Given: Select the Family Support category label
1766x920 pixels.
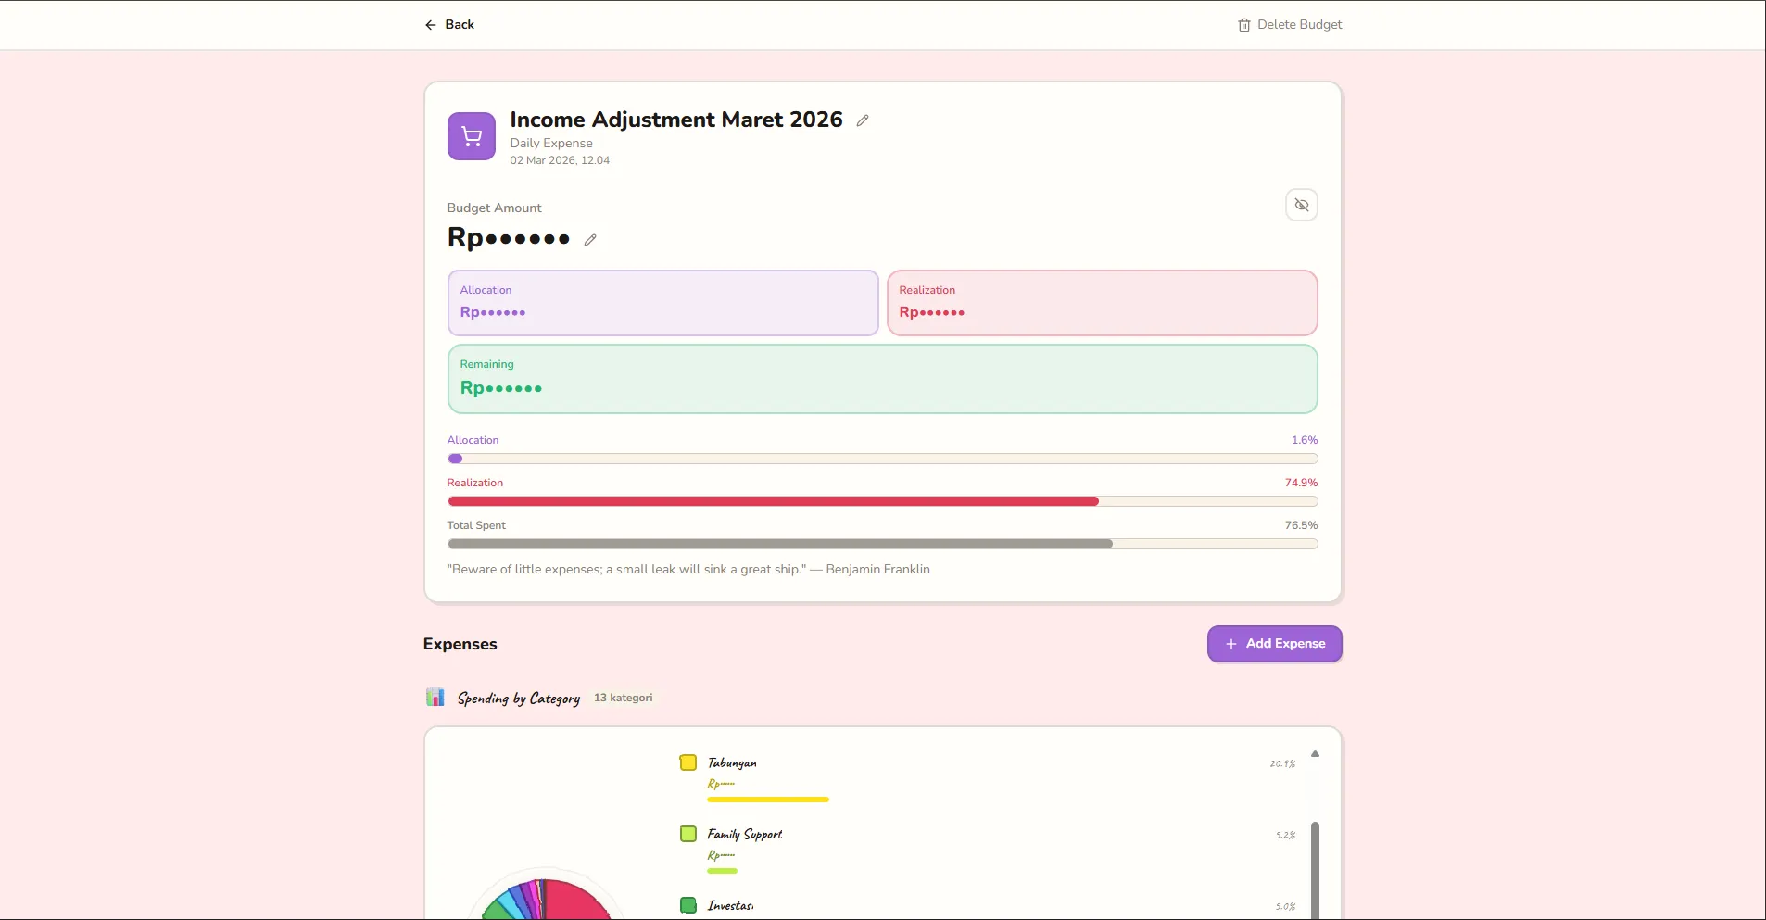Looking at the screenshot, I should [x=745, y=834].
